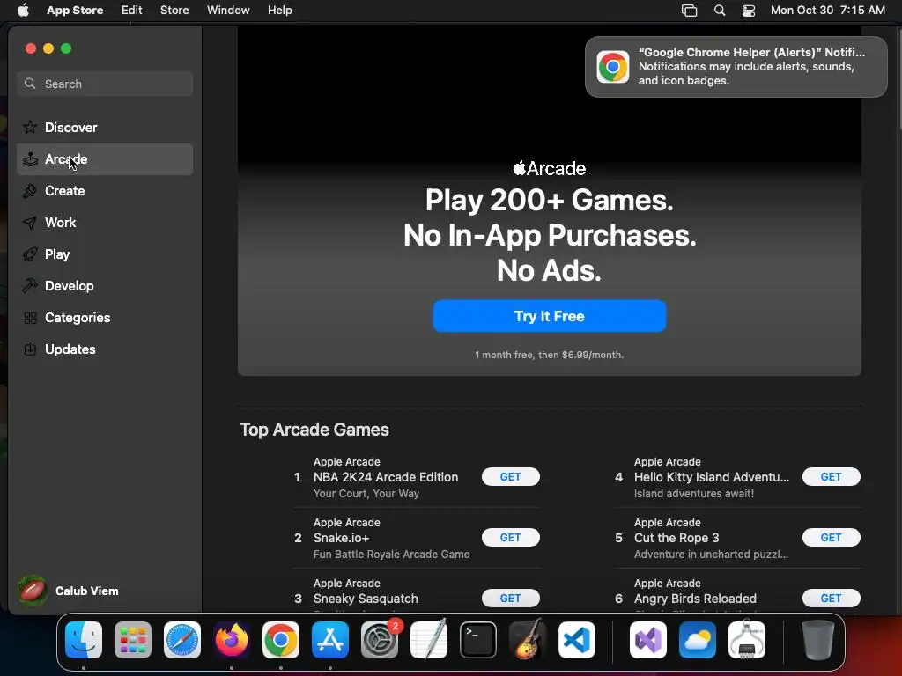Check the Updates download icon
This screenshot has width=902, height=676.
(x=30, y=349)
